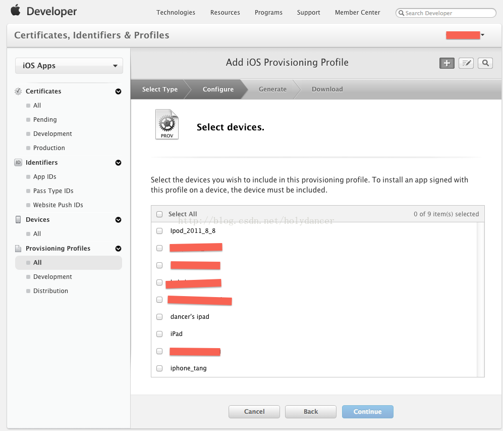
Task: Enable the iphone_tang device checkbox
Action: click(x=159, y=368)
